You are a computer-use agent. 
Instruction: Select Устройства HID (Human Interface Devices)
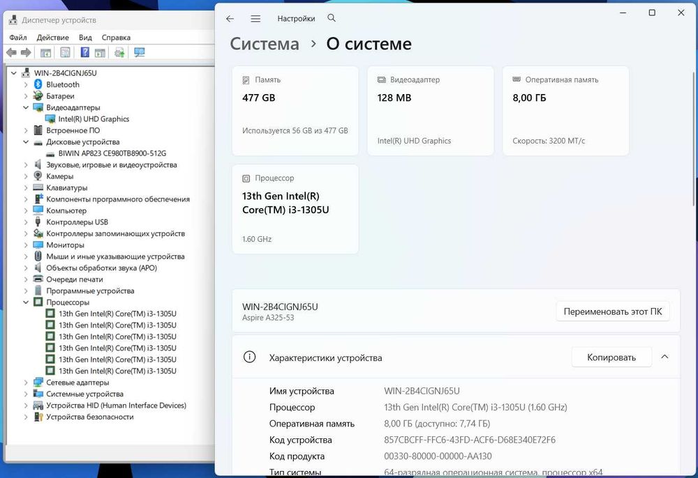116,406
